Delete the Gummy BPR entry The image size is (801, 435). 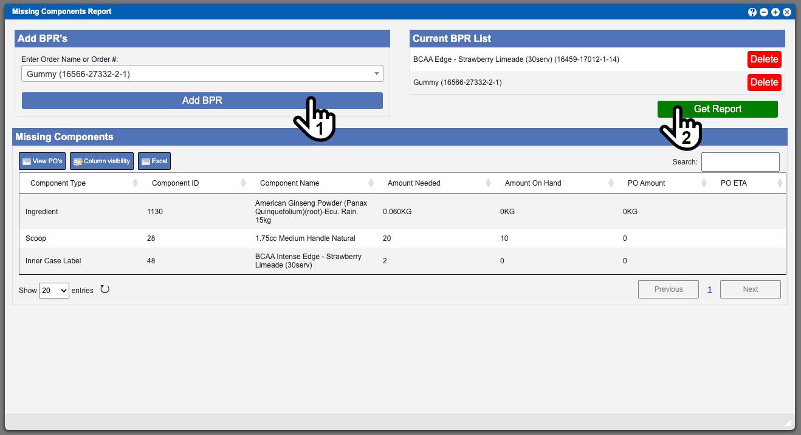coord(764,83)
